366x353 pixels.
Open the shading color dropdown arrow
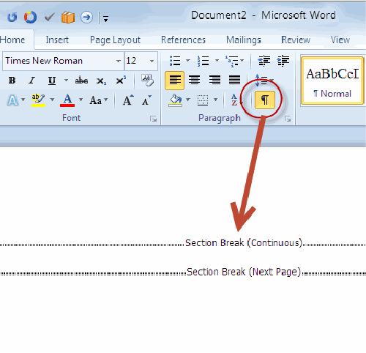[x=188, y=100]
